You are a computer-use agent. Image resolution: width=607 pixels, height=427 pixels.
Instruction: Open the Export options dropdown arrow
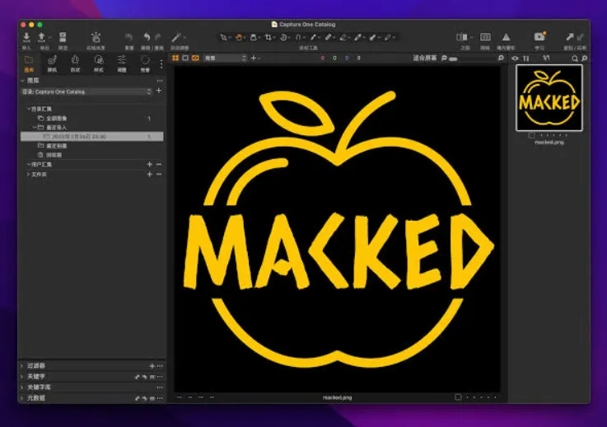coord(50,38)
